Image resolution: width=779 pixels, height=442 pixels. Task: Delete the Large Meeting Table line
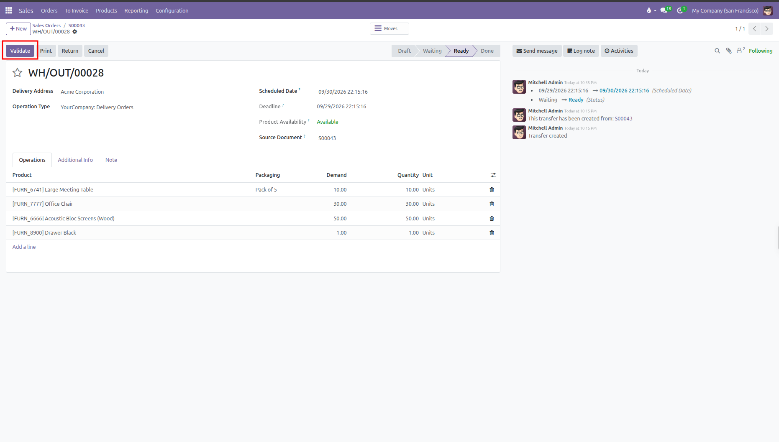(x=492, y=190)
